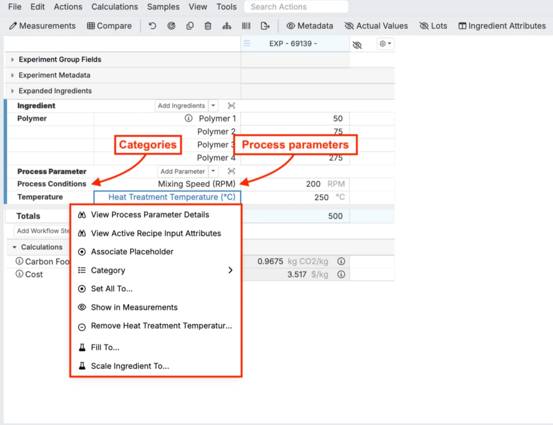This screenshot has height=425, width=553.
Task: Open Measurements with the pencil icon
Action: [42, 26]
